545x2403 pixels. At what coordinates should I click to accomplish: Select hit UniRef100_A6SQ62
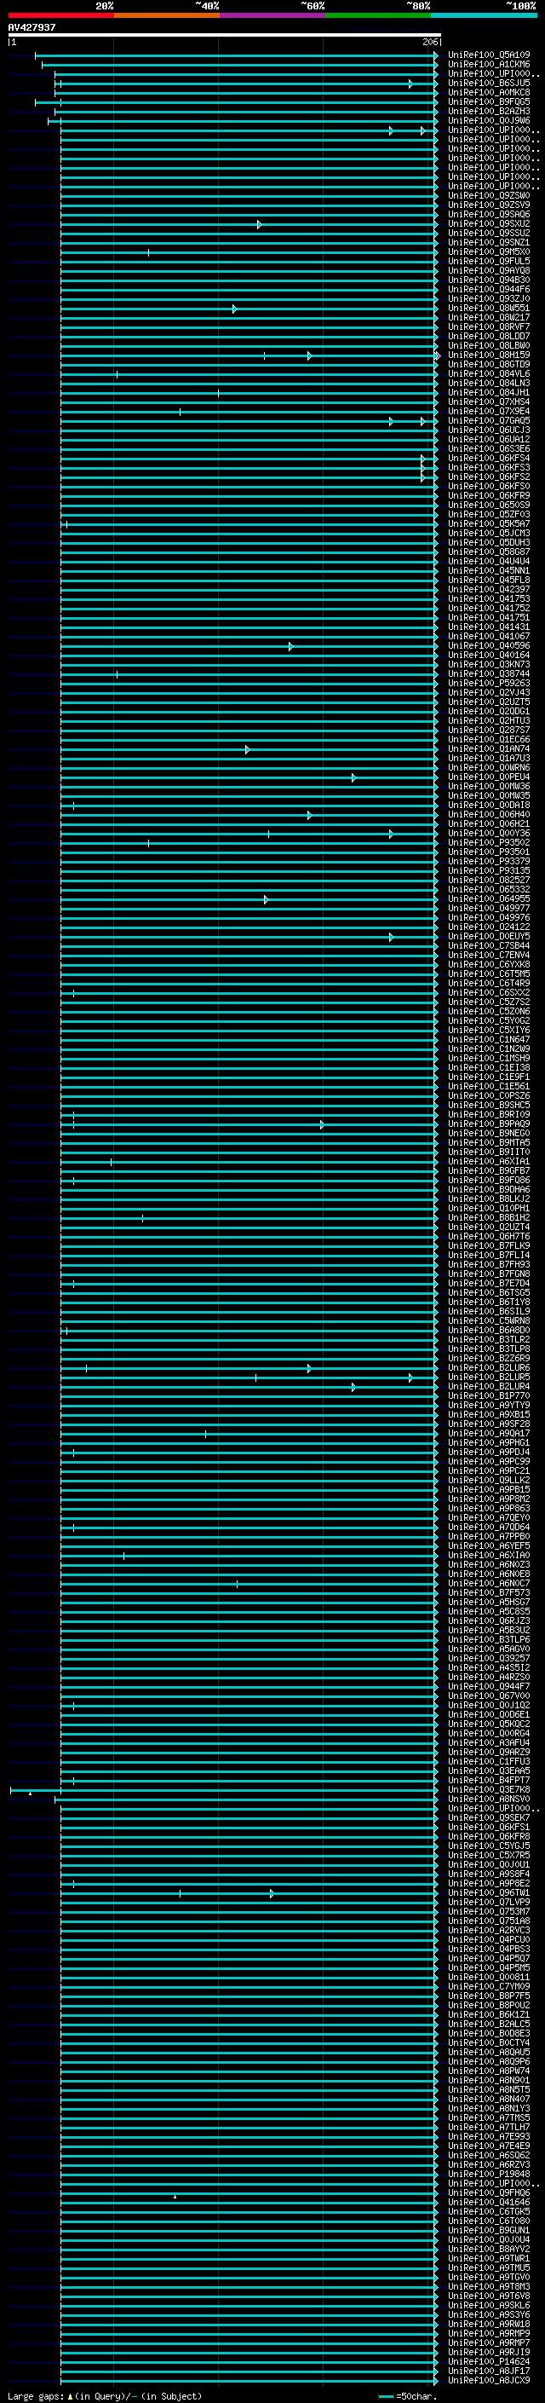(x=488, y=2155)
